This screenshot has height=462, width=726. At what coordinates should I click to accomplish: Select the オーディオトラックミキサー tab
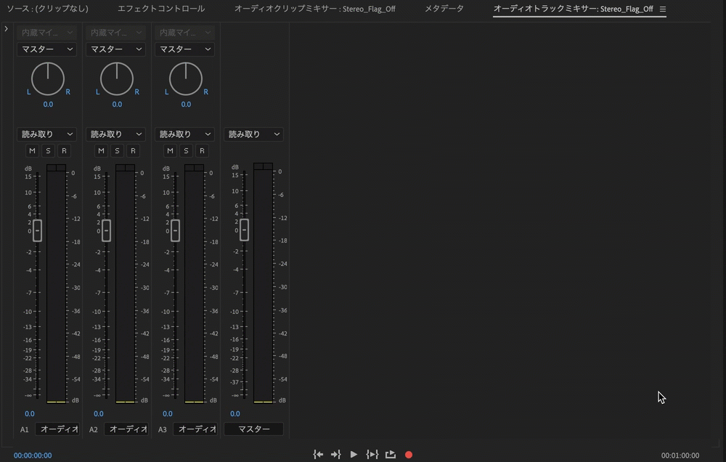574,9
